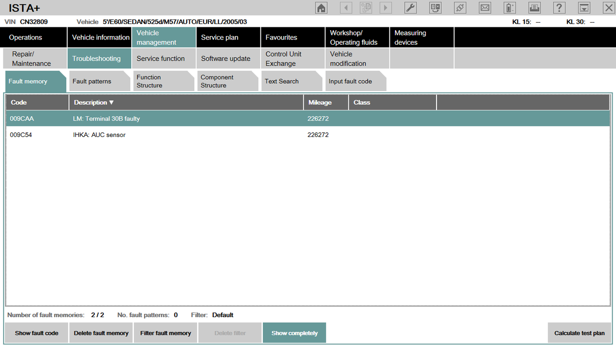
Task: Click the minimize-to-tray window icon
Action: (584, 8)
